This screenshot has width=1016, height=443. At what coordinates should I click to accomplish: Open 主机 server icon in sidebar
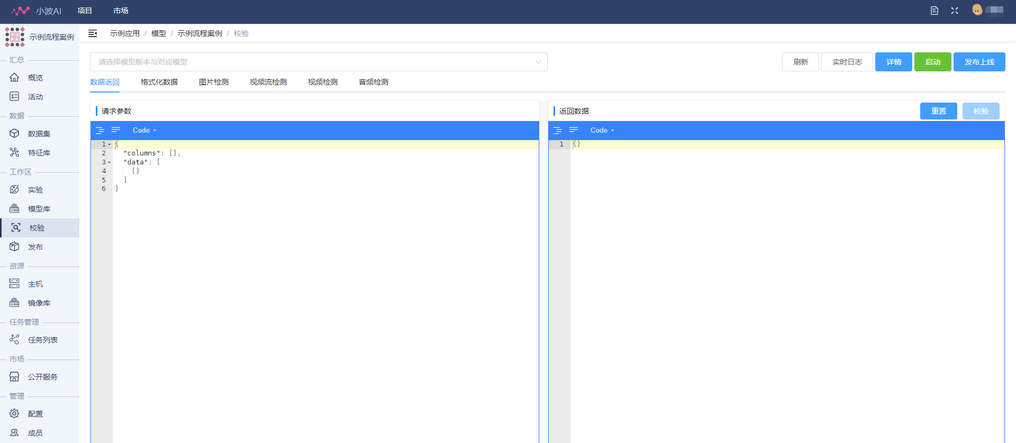(14, 284)
